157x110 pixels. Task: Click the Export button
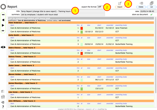pyautogui.click(x=120, y=7)
